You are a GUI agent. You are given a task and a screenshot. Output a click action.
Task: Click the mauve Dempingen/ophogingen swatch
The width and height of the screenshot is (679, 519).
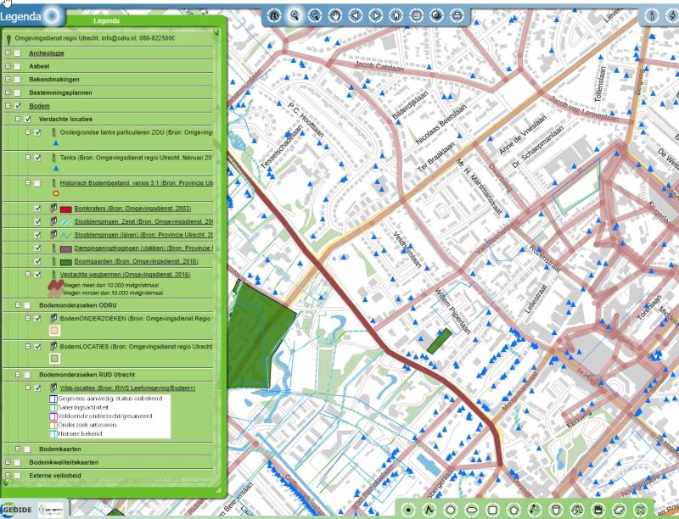coord(65,249)
